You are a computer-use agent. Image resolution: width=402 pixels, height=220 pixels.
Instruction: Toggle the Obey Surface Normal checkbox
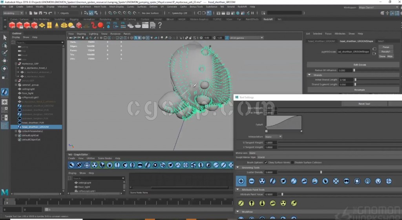pos(266,162)
